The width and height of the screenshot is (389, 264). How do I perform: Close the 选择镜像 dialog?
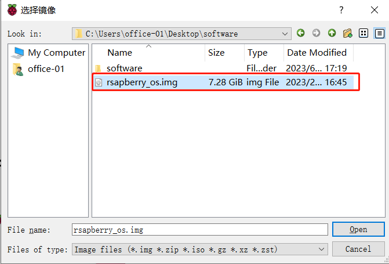(x=375, y=10)
